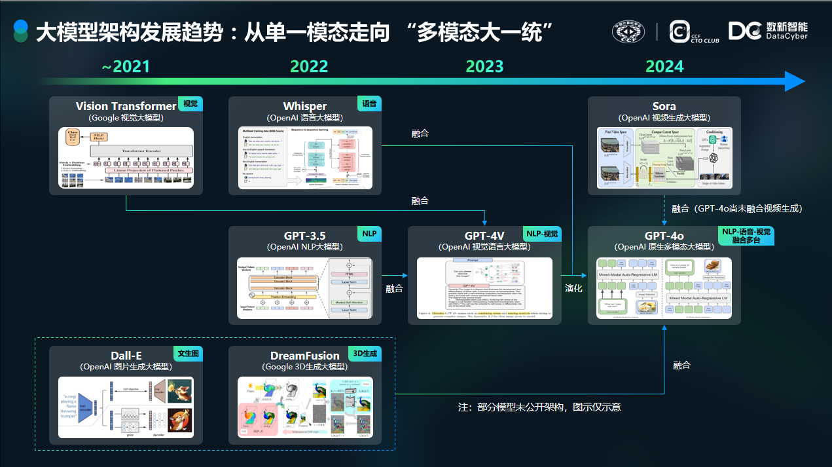
Task: Click the 演化 label beside GPT-4V
Action: click(x=573, y=288)
